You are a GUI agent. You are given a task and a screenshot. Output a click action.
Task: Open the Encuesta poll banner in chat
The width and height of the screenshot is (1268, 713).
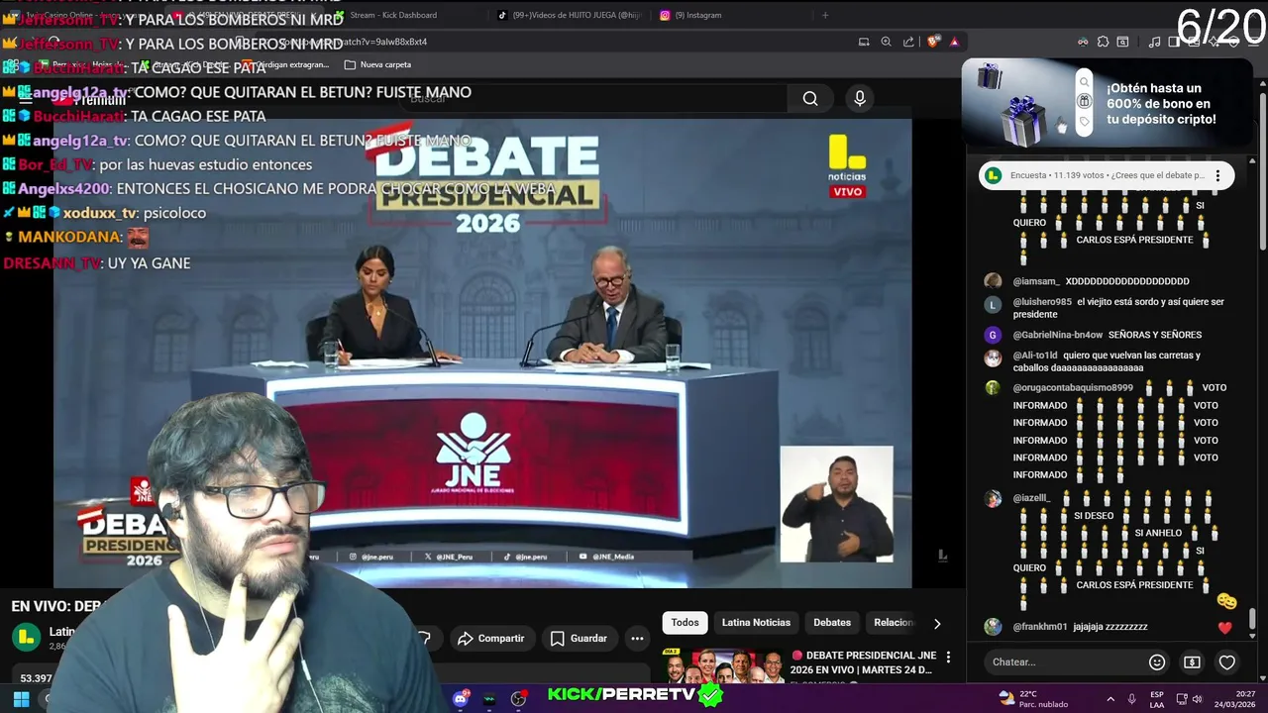1107,175
